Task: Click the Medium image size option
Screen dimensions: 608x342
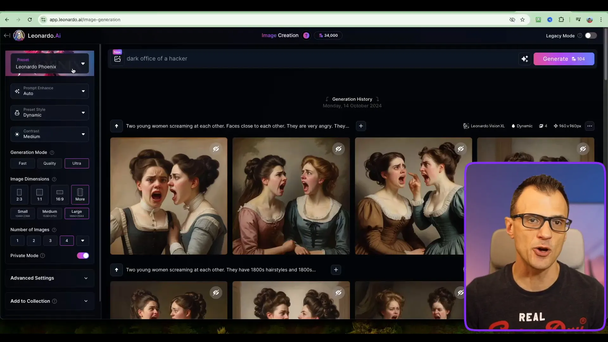Action: [x=49, y=212]
